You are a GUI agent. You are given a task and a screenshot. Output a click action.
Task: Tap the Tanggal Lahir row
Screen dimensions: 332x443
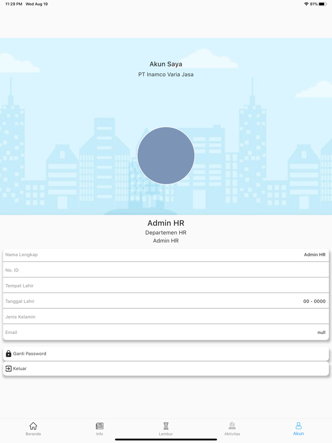point(166,301)
